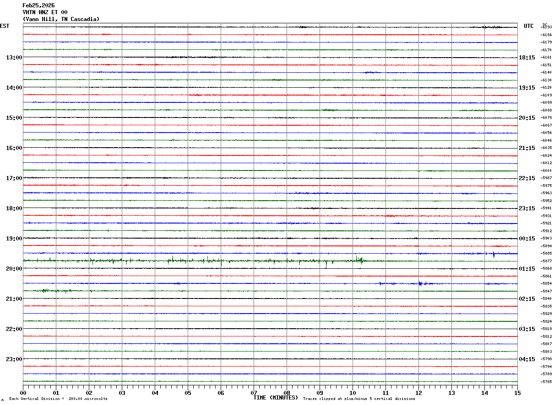This screenshot has height=405, width=554.
Task: Click the 12 minute tick label
Action: click(x=418, y=393)
